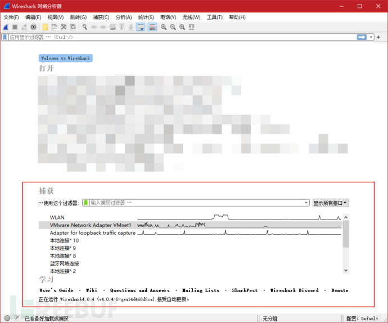Click the zoom in magnifier icon
The image size is (388, 323).
click(164, 27)
